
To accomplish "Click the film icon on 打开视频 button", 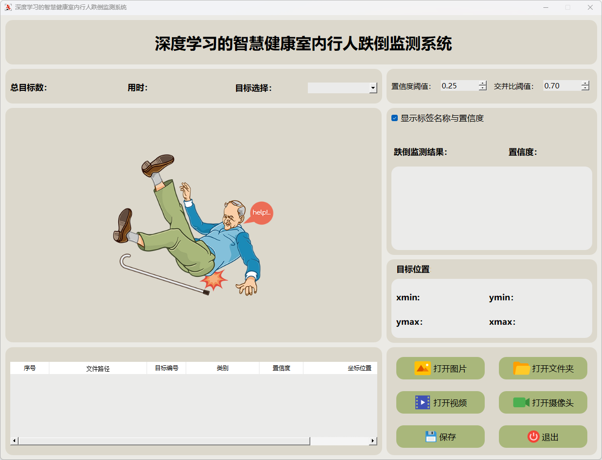I will (422, 402).
